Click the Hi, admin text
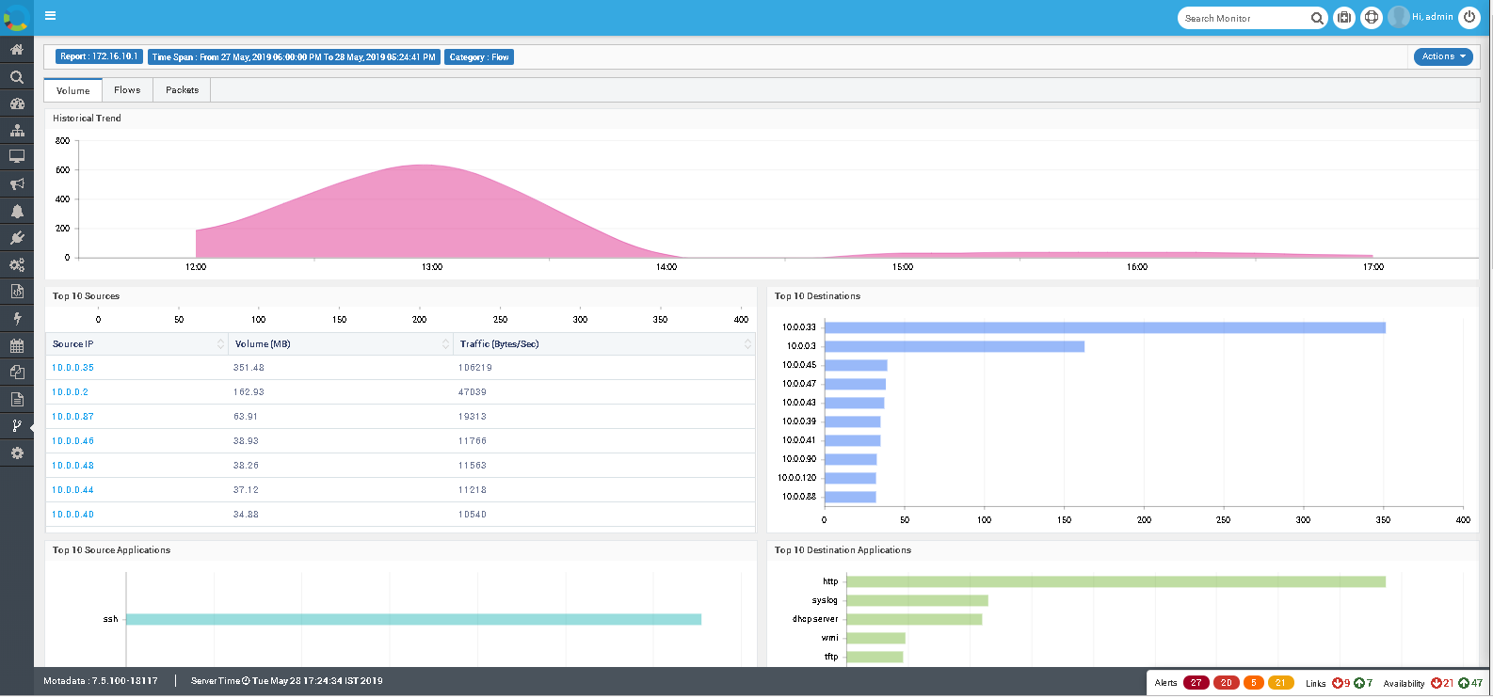 pyautogui.click(x=1433, y=17)
